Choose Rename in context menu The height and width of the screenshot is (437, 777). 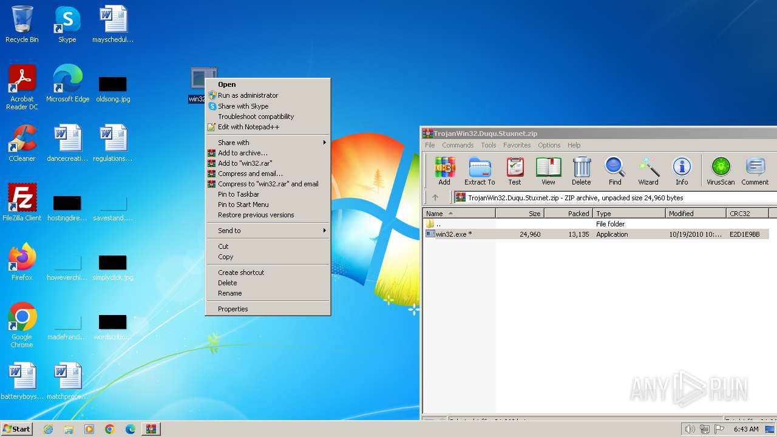click(268, 293)
